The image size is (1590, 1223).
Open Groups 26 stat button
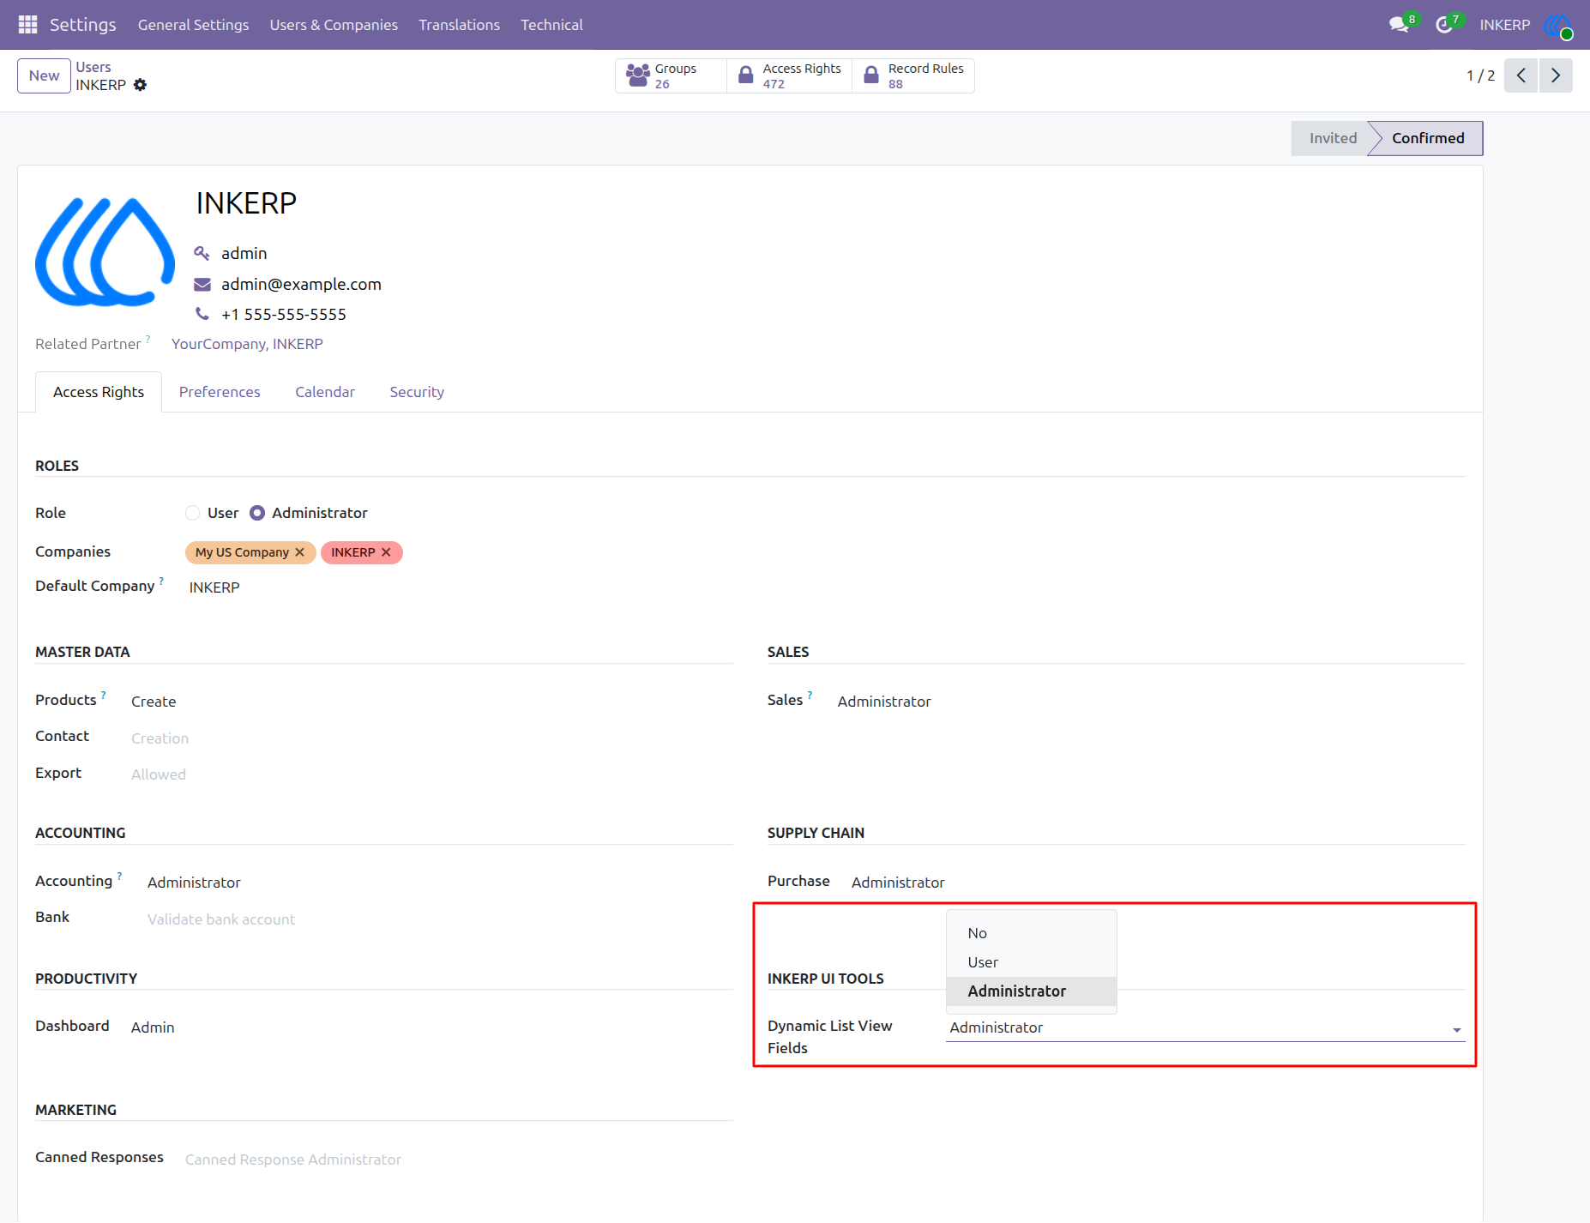point(671,75)
